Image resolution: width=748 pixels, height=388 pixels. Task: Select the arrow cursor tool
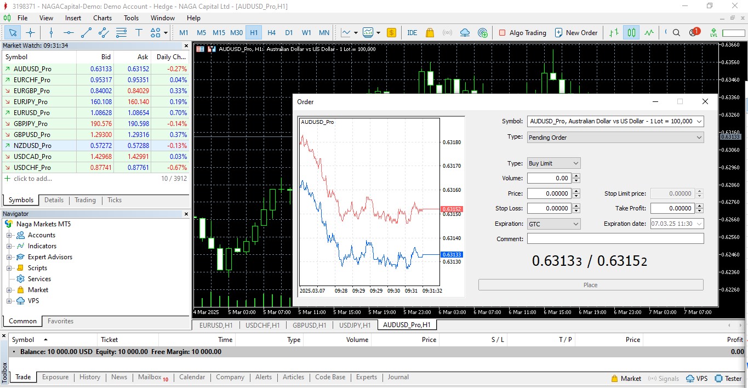tap(13, 33)
